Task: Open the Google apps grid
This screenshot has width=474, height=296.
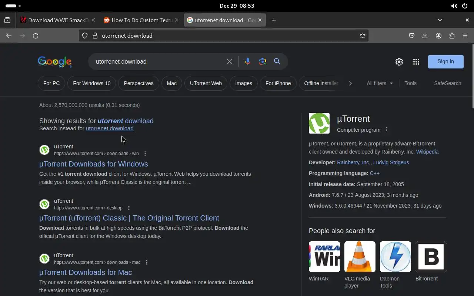Action: [x=416, y=62]
